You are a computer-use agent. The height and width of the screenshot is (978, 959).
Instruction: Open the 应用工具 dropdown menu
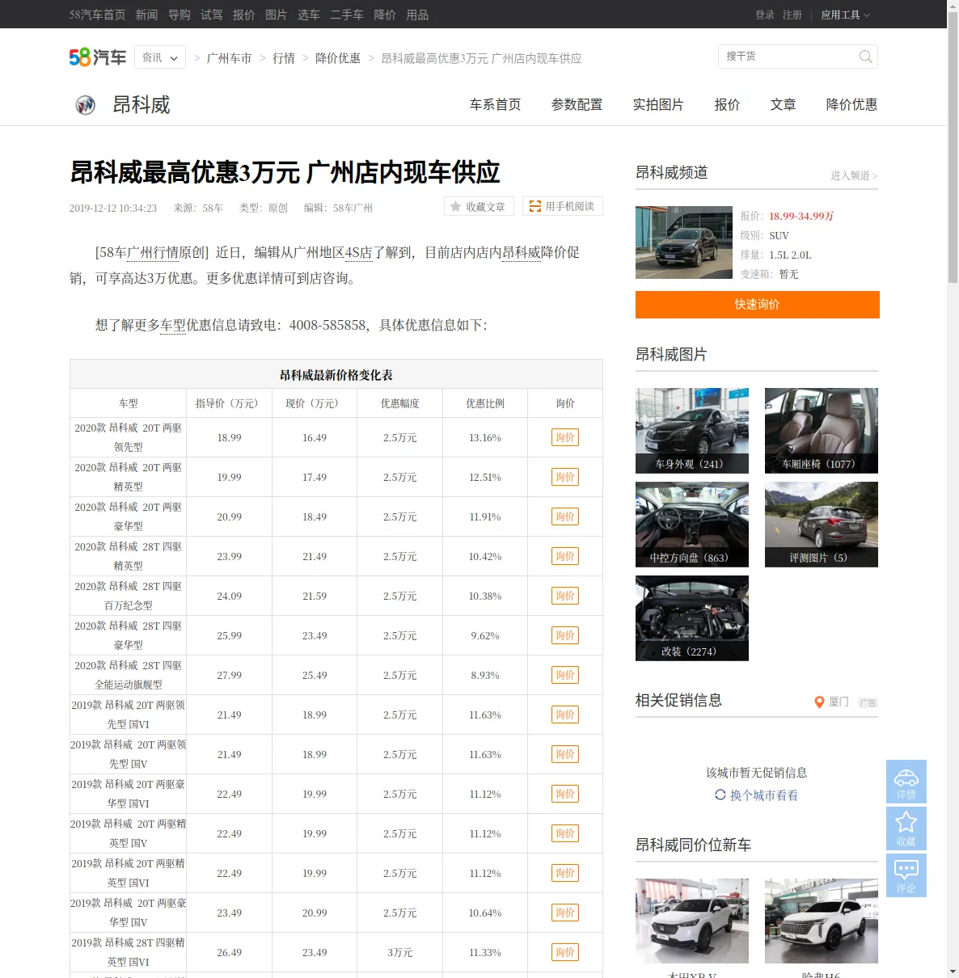click(846, 15)
